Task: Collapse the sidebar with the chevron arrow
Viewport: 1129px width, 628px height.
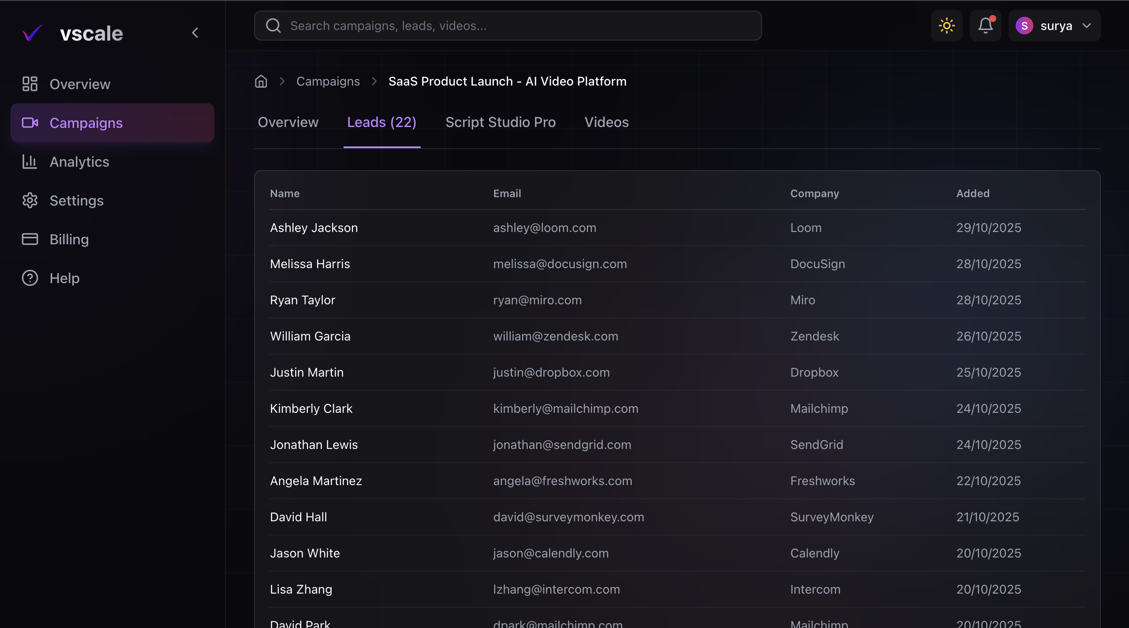Action: [195, 32]
